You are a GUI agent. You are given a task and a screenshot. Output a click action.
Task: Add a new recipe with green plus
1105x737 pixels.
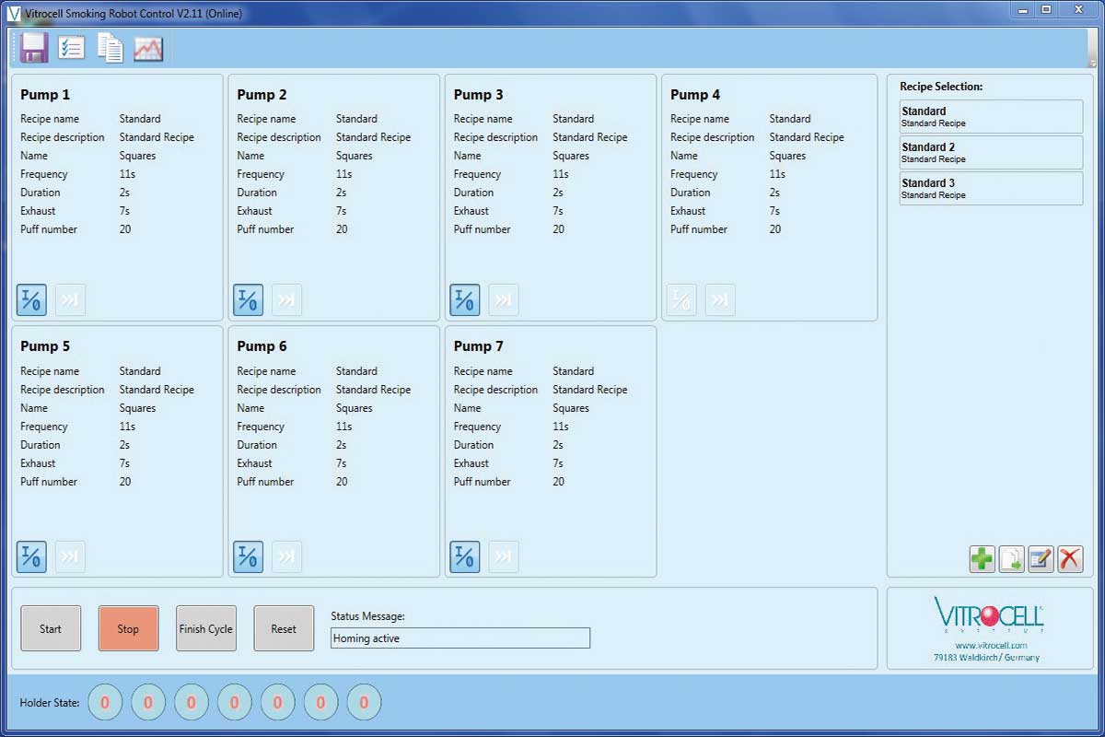coord(982,559)
